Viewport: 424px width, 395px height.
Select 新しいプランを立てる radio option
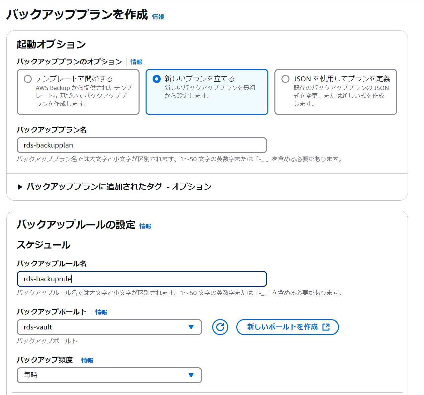pos(156,79)
